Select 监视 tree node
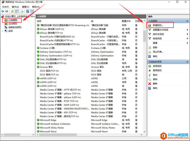This screenshot has height=141, width=190. tap(10, 31)
